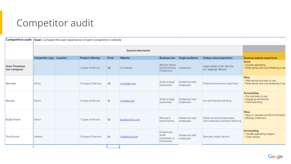
Task: Click the selected empty cell under Price
Action: pos(113,146)
